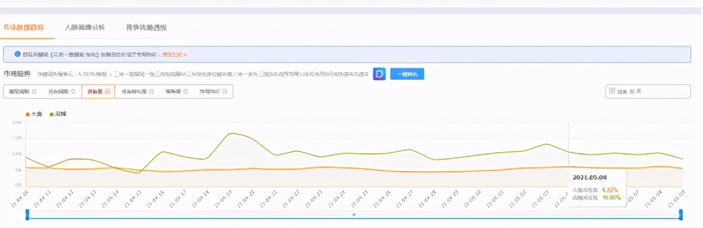Open the orange link in info banner
703x228 pixels.
[174, 54]
